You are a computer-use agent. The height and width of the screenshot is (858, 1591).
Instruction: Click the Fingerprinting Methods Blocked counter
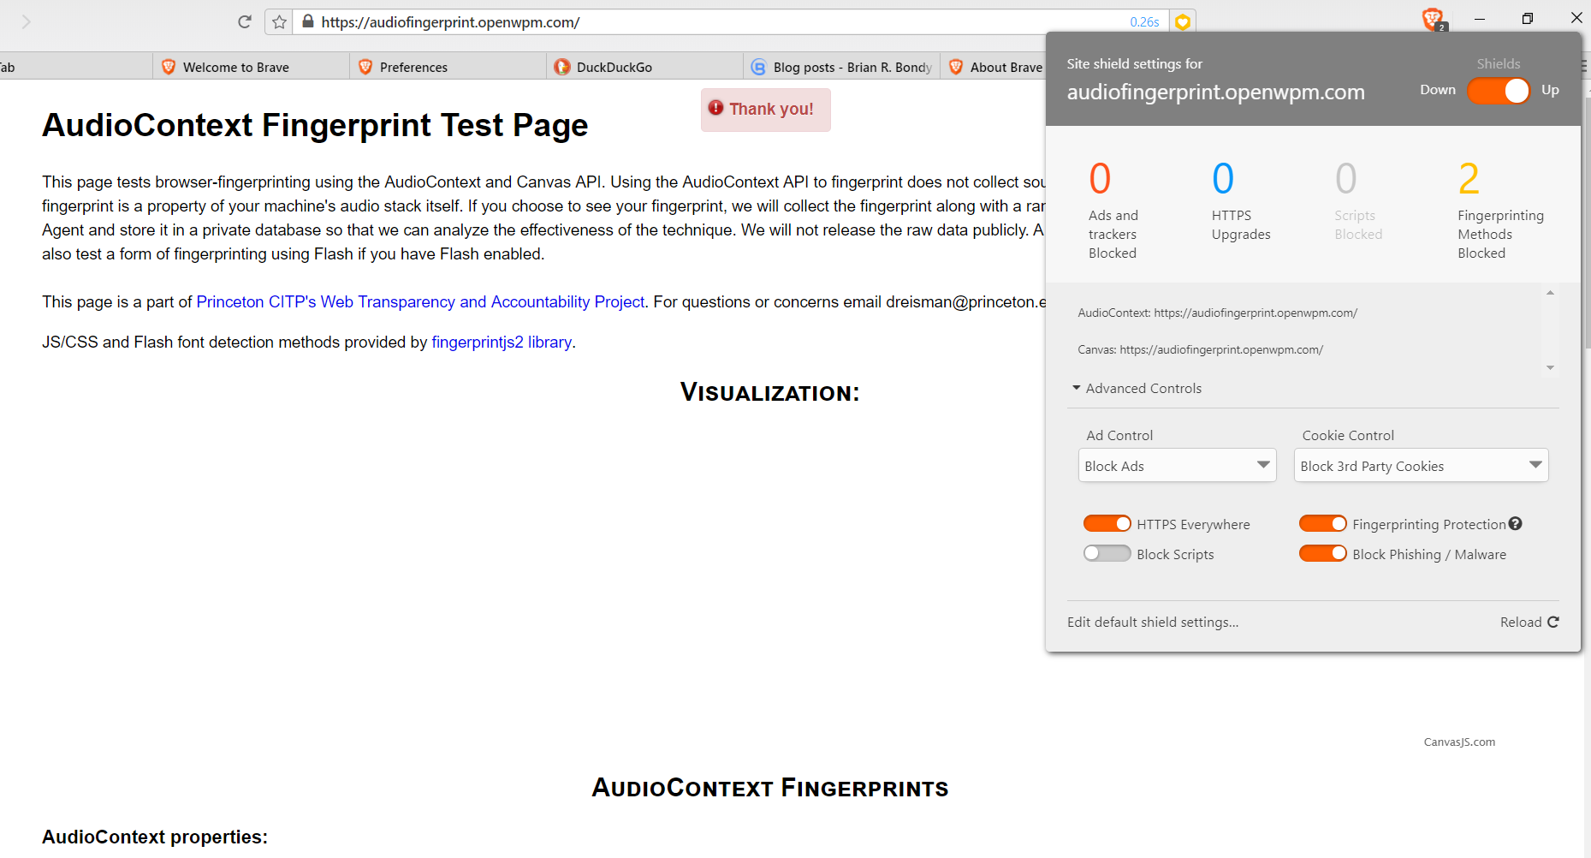(x=1501, y=210)
